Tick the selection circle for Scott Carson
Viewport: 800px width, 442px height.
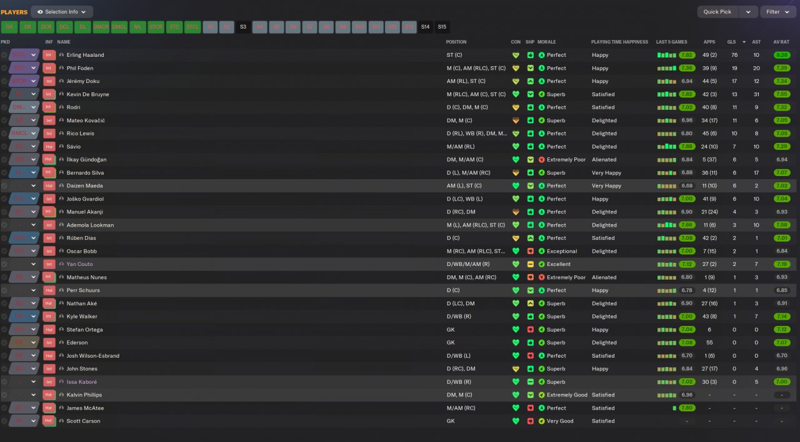(4, 421)
